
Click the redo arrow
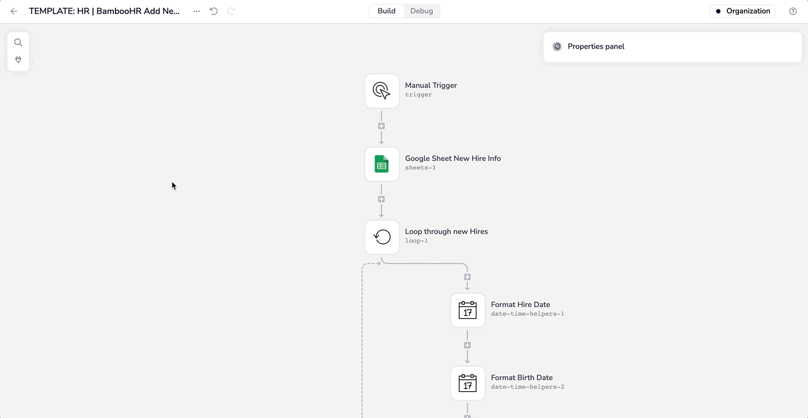tap(230, 11)
